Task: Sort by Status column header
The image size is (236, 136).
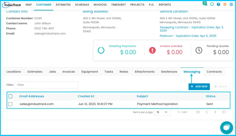Action: coord(211,96)
